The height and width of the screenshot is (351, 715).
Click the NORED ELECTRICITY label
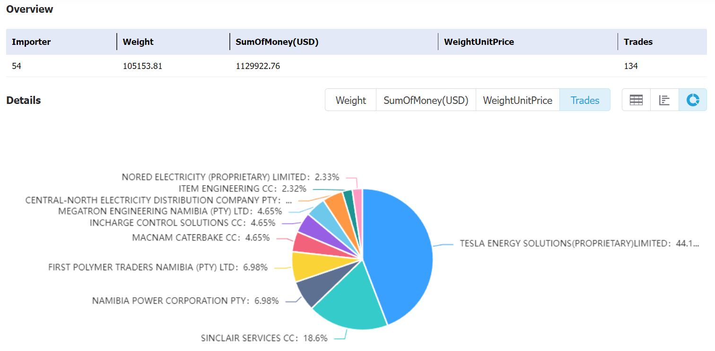pos(231,177)
